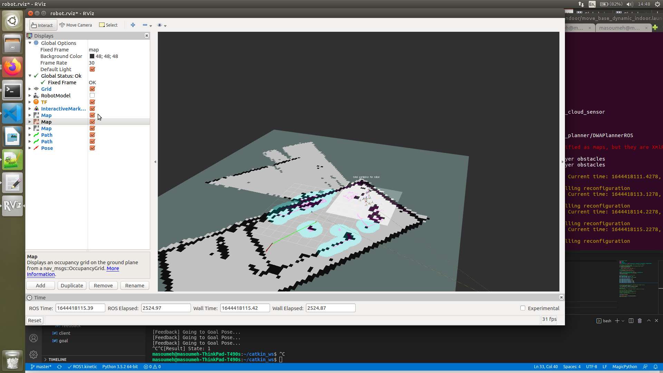Activate the Move Camera tool
The height and width of the screenshot is (373, 663).
(x=76, y=25)
